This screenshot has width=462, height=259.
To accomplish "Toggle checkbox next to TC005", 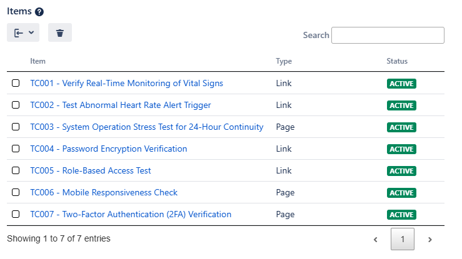I will (x=16, y=171).
